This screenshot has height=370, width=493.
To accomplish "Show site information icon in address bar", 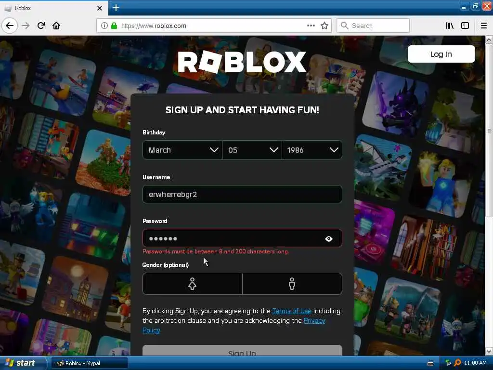I will (104, 26).
